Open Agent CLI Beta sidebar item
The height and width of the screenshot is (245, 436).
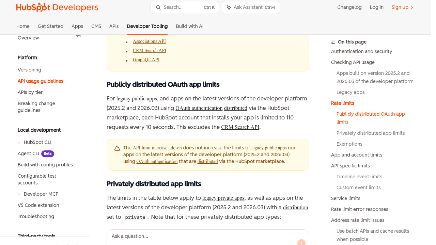[36, 154]
